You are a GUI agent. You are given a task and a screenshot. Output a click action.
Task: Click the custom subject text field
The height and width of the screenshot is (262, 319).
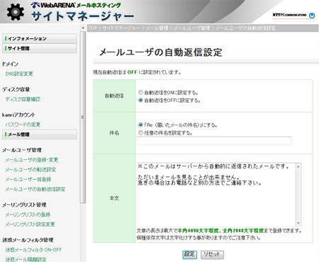(214, 141)
